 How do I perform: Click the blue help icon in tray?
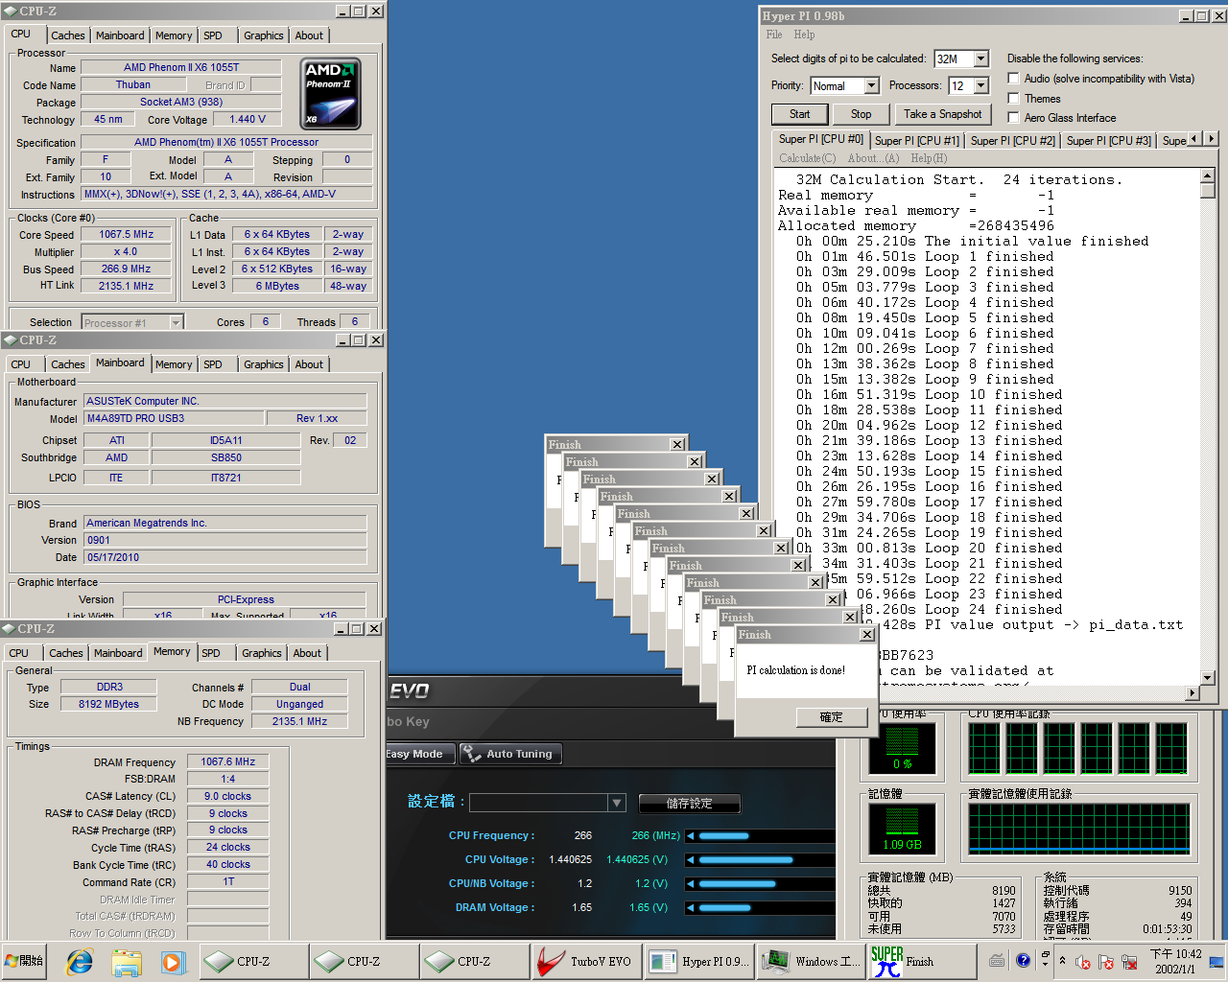(x=1023, y=960)
